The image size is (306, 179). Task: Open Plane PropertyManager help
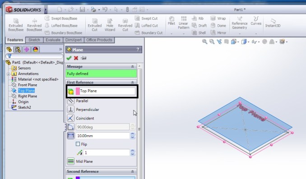coord(138,50)
